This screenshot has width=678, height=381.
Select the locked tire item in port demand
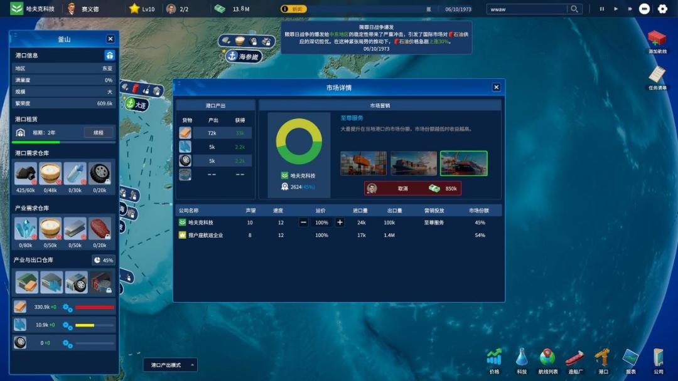pos(100,174)
